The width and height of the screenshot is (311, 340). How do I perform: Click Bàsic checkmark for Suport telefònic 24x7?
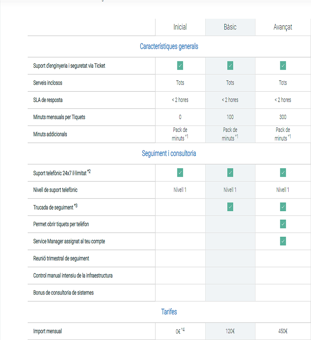click(x=230, y=172)
